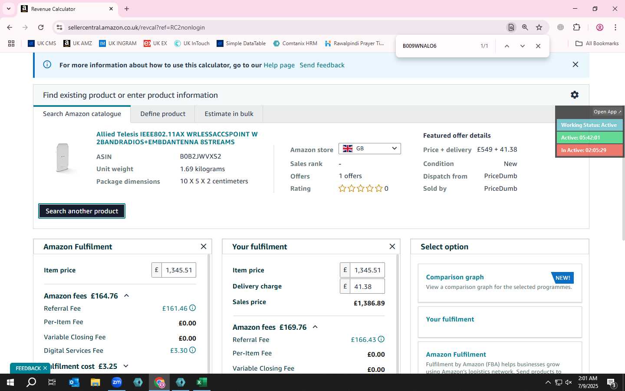Open the bookmarks apps grid icon
625x391 pixels.
[x=11, y=43]
